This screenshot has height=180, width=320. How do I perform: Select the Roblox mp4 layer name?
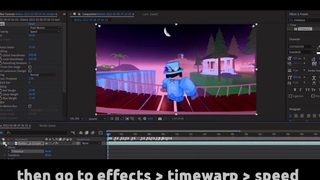[x=31, y=143]
